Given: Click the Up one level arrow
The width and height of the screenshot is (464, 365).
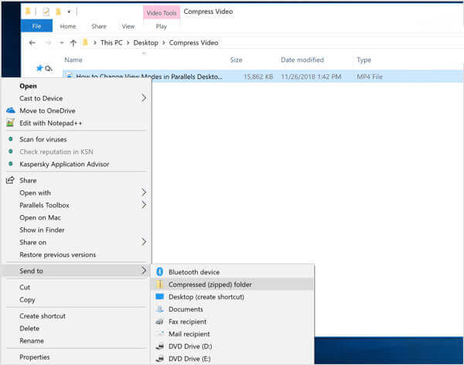Looking at the screenshot, I should (x=73, y=43).
